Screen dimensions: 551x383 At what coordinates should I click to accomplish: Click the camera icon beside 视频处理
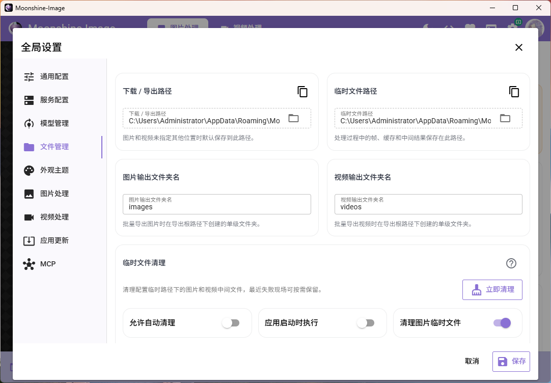pyautogui.click(x=29, y=217)
